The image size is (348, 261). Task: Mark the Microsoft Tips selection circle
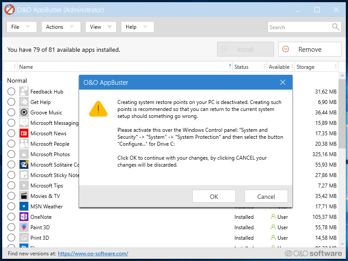[11, 185]
